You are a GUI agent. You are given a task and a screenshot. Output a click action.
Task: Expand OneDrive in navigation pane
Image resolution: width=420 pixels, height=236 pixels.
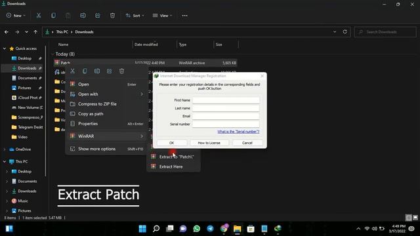tap(5, 149)
